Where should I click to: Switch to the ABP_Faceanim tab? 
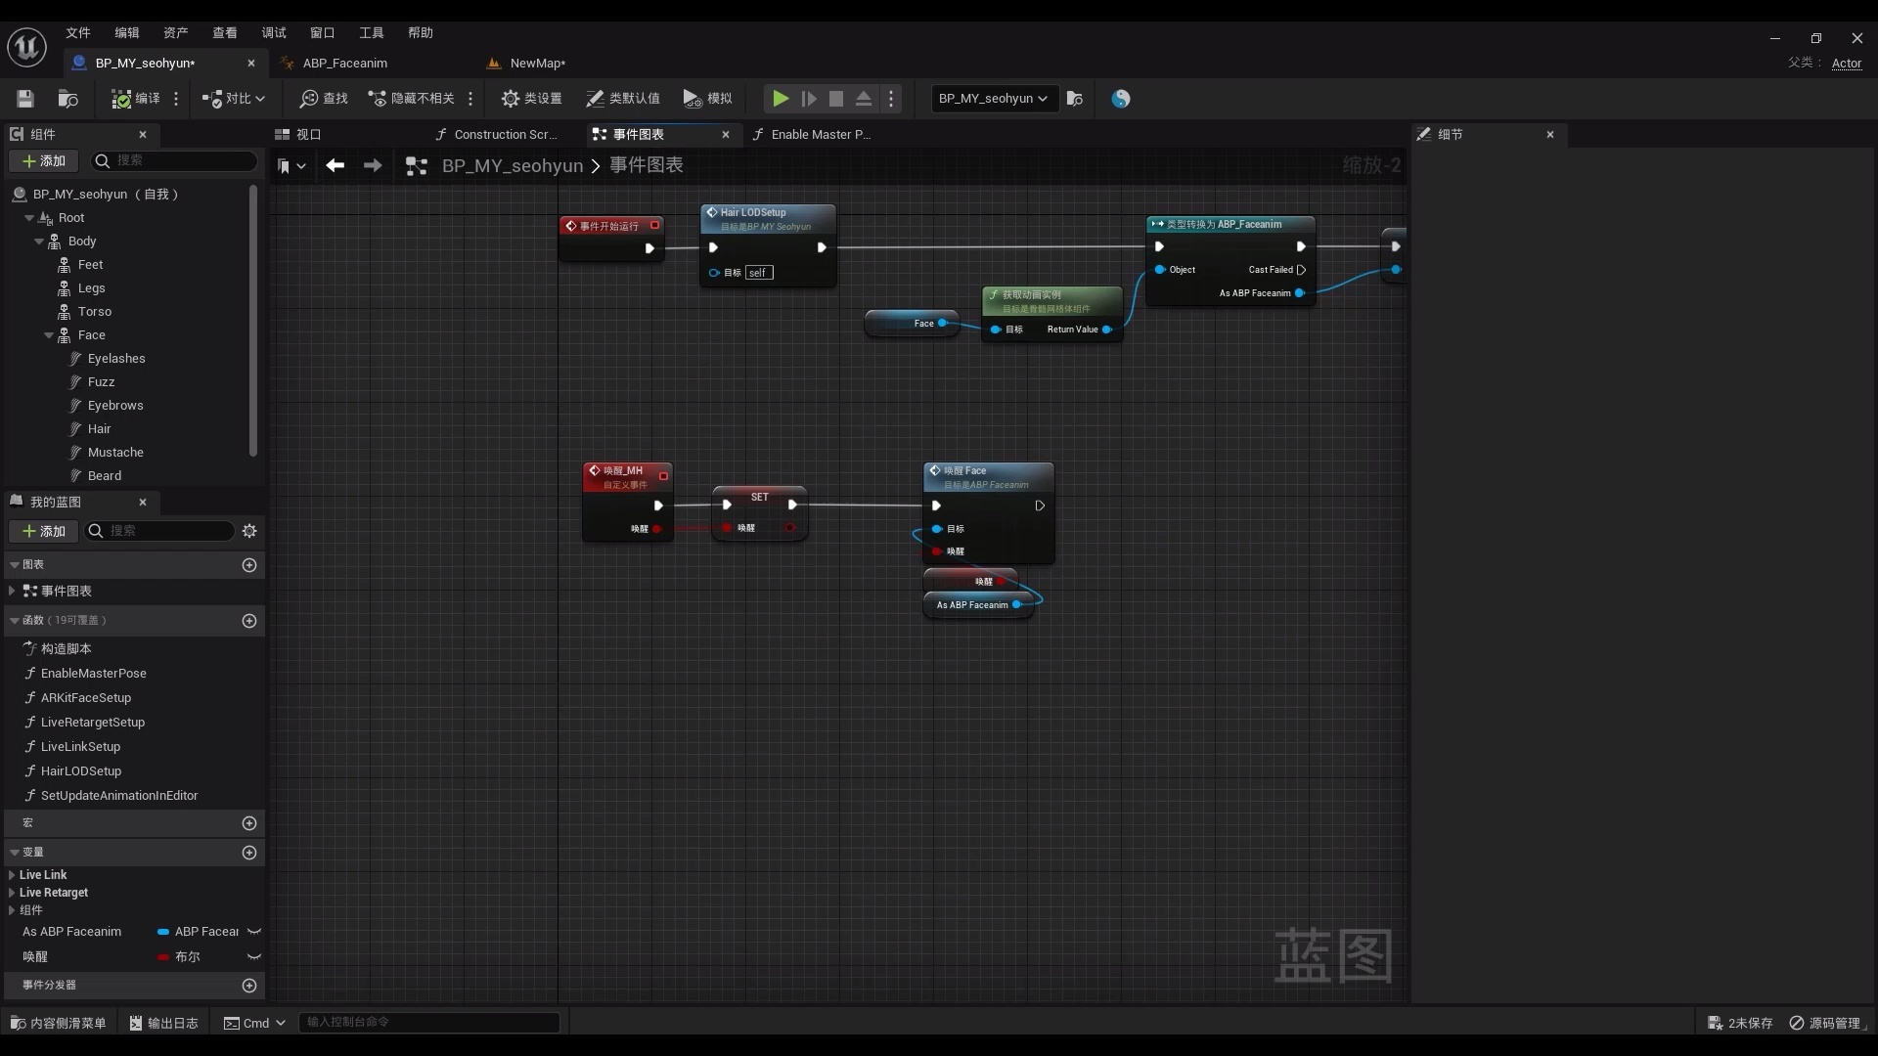pyautogui.click(x=344, y=63)
